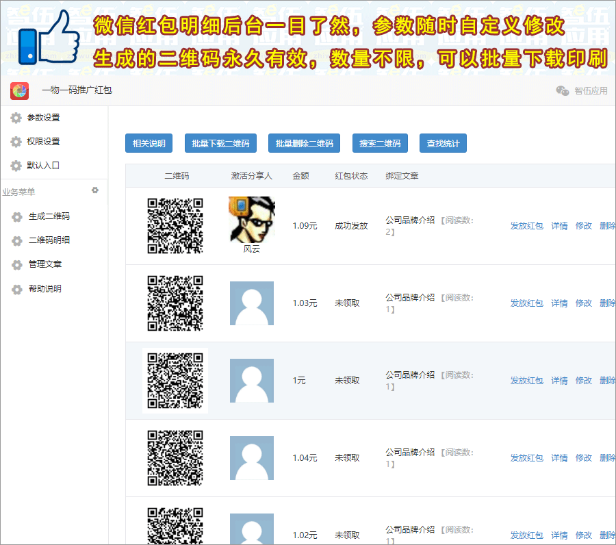Click the gear icon next to 默认入口
The width and height of the screenshot is (616, 545).
(x=16, y=166)
